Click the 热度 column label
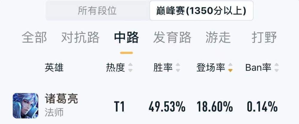299x124 pixels. (x=115, y=68)
